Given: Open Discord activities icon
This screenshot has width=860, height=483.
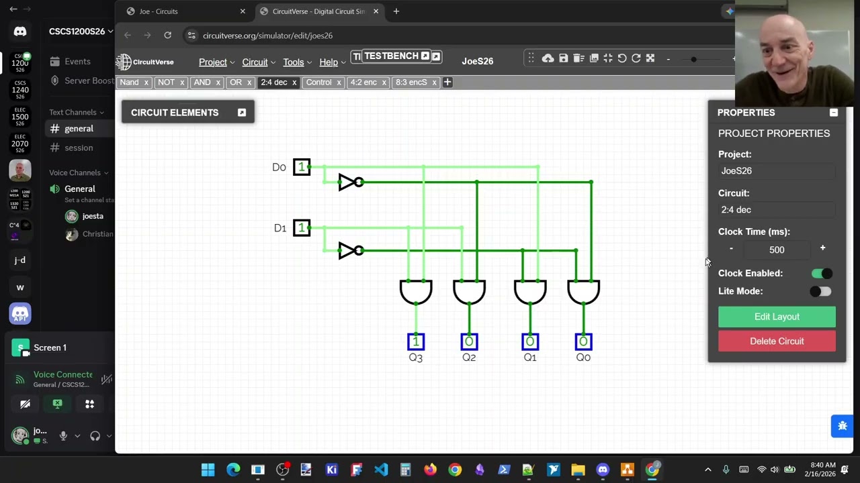Looking at the screenshot, I should pyautogui.click(x=89, y=404).
